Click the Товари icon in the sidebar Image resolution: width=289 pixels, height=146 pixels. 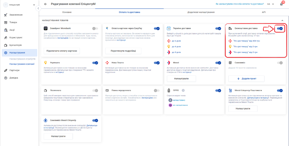point(5,22)
